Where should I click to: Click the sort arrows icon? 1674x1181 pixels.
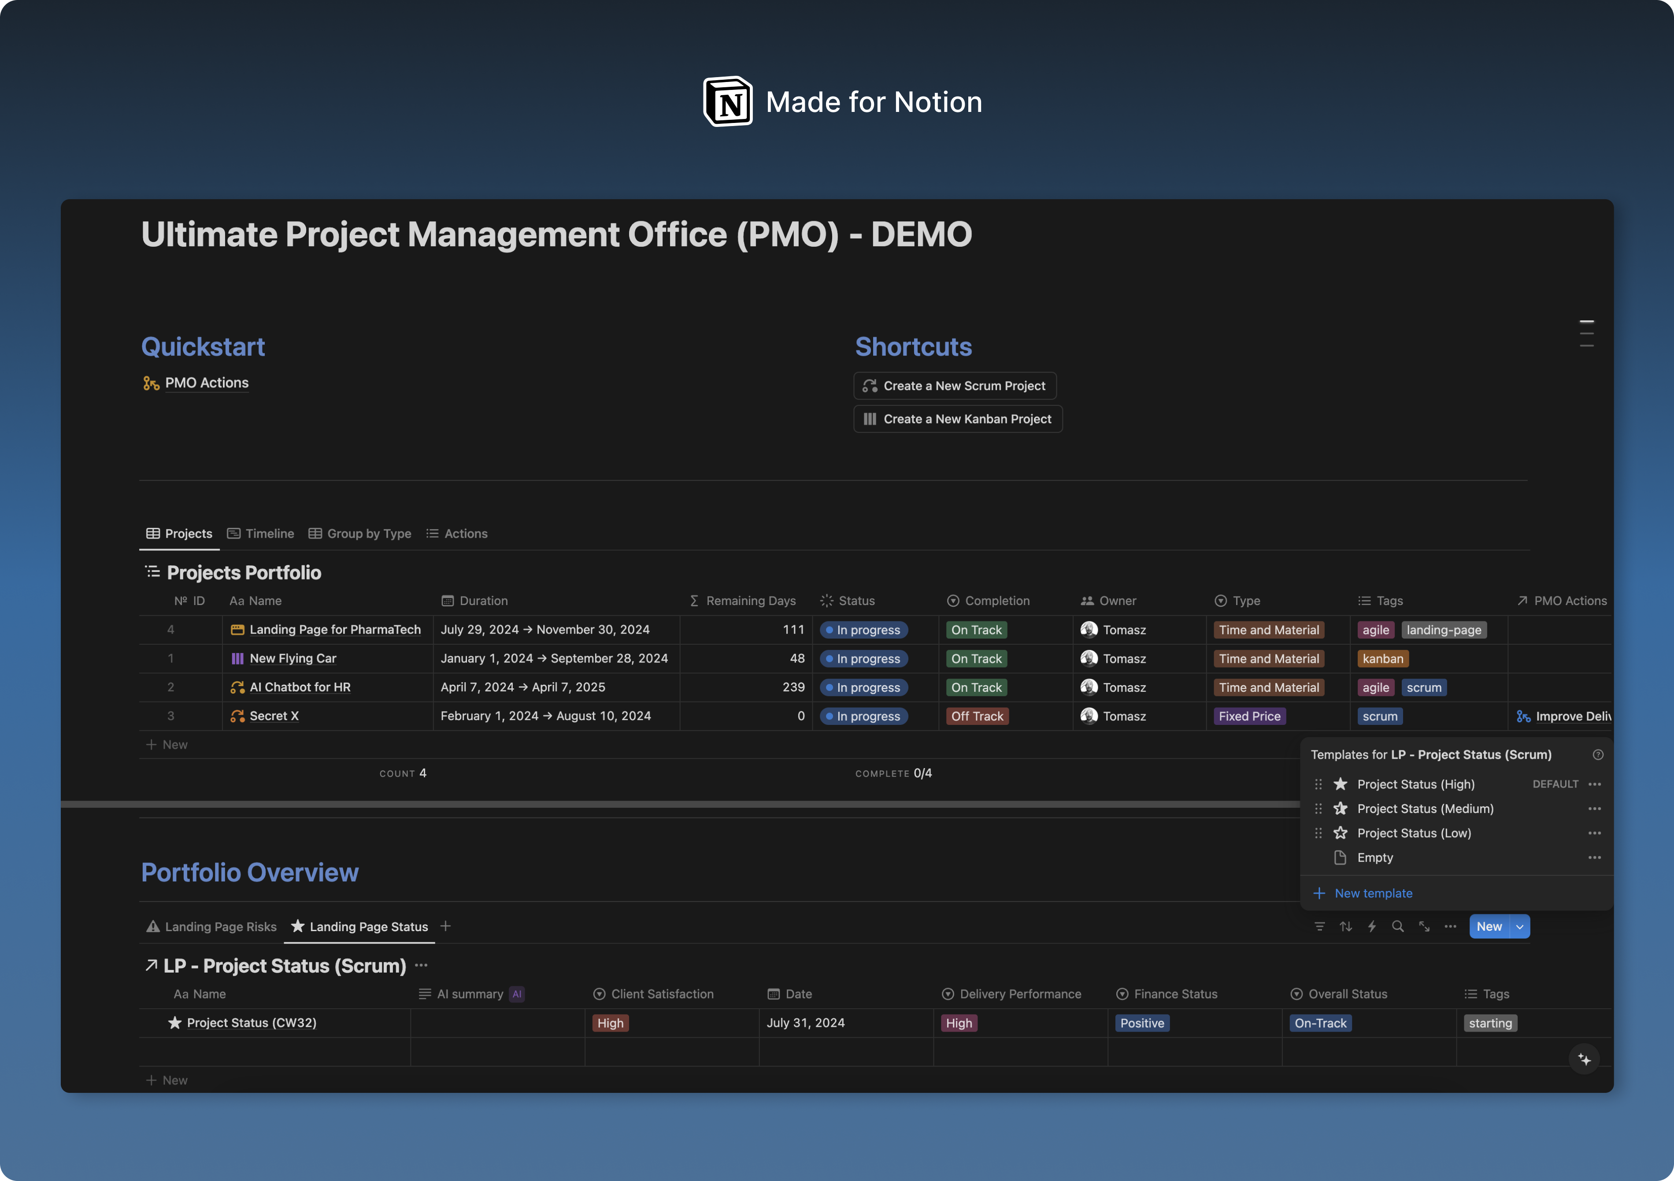(x=1346, y=926)
